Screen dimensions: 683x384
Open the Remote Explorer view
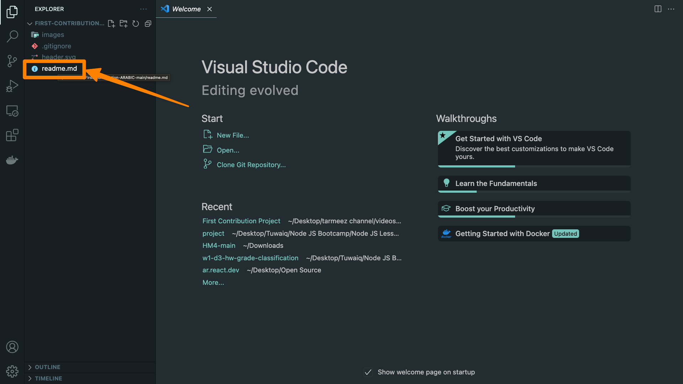click(12, 111)
